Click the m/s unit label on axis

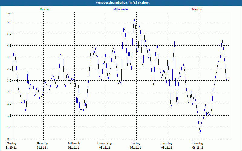click(x=9, y=14)
